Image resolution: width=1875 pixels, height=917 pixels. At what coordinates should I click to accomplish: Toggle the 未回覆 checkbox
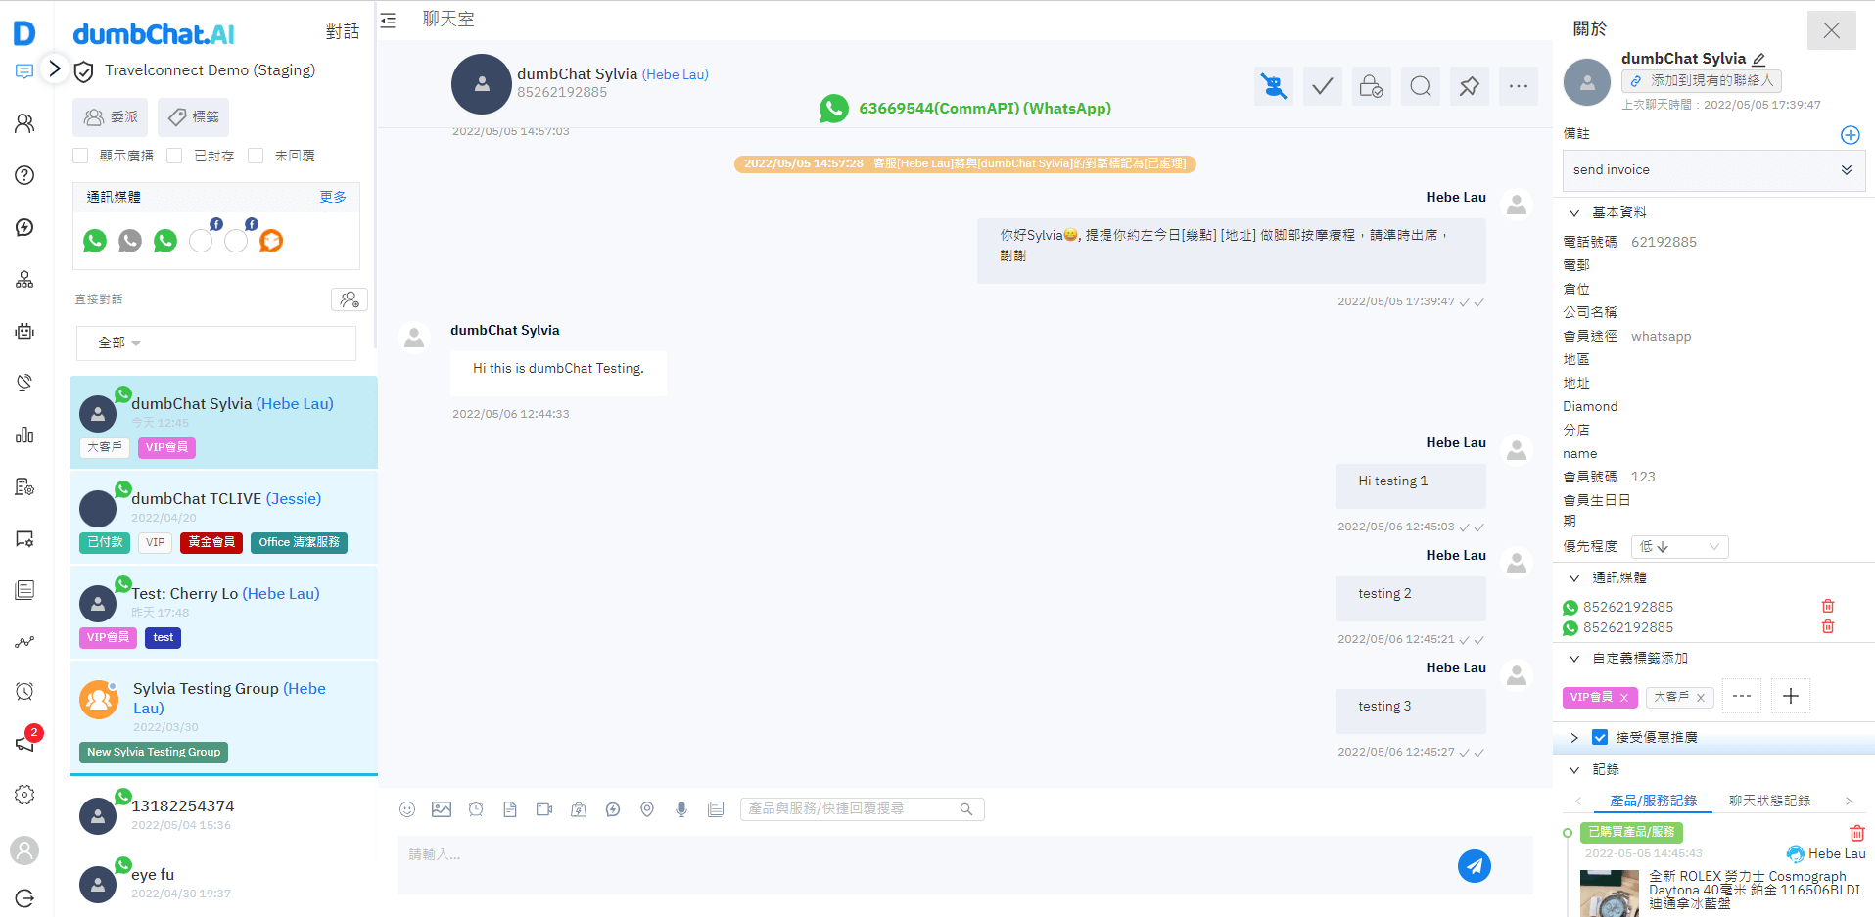pos(256,156)
